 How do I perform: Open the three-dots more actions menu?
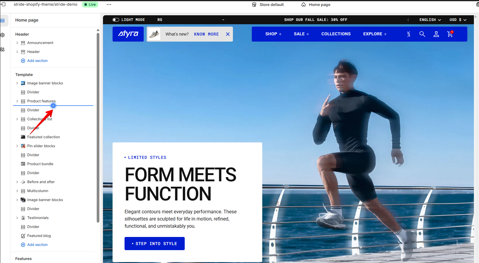click(109, 4)
